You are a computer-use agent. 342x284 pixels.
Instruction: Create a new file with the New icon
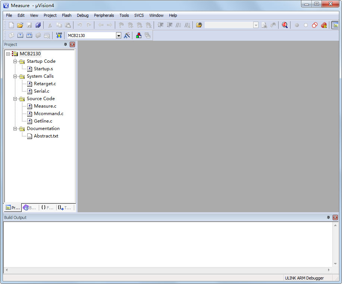[11, 25]
